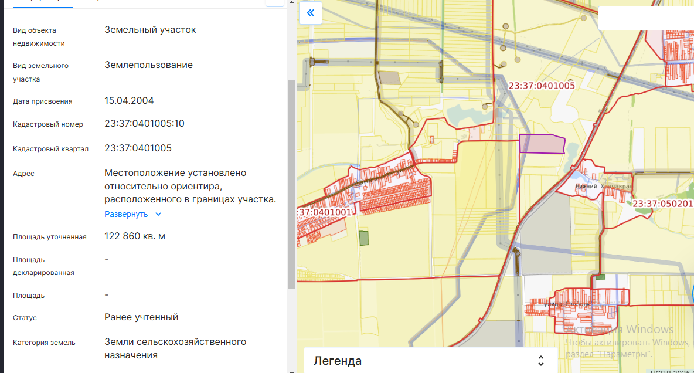Click the white search box on map

click(x=645, y=18)
